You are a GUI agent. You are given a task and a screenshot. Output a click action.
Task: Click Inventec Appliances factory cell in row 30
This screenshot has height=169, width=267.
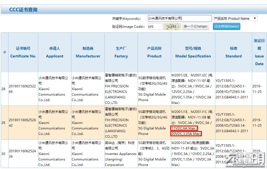point(121,154)
